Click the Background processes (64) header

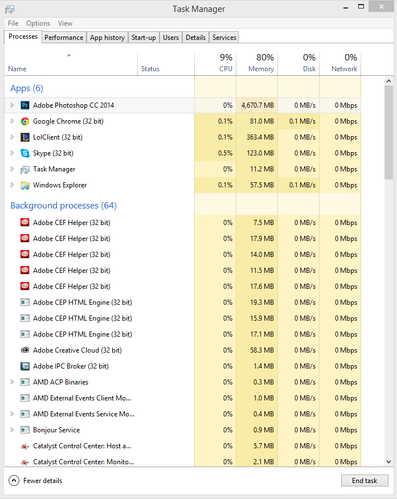tap(64, 206)
